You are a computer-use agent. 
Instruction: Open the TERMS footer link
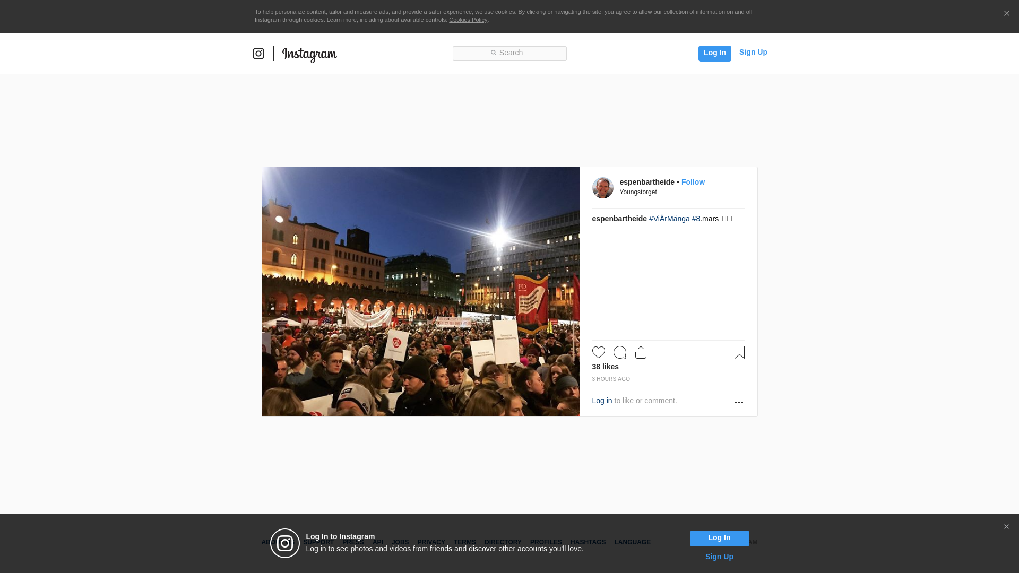tap(465, 542)
